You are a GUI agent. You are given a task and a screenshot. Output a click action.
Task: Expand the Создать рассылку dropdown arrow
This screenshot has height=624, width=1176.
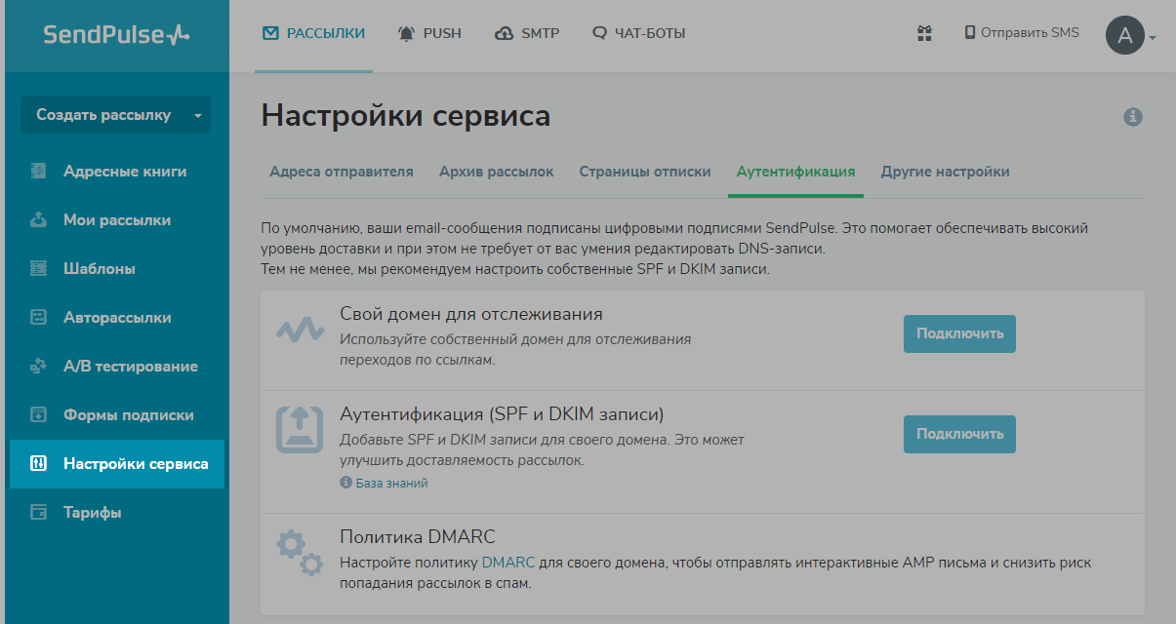click(196, 114)
